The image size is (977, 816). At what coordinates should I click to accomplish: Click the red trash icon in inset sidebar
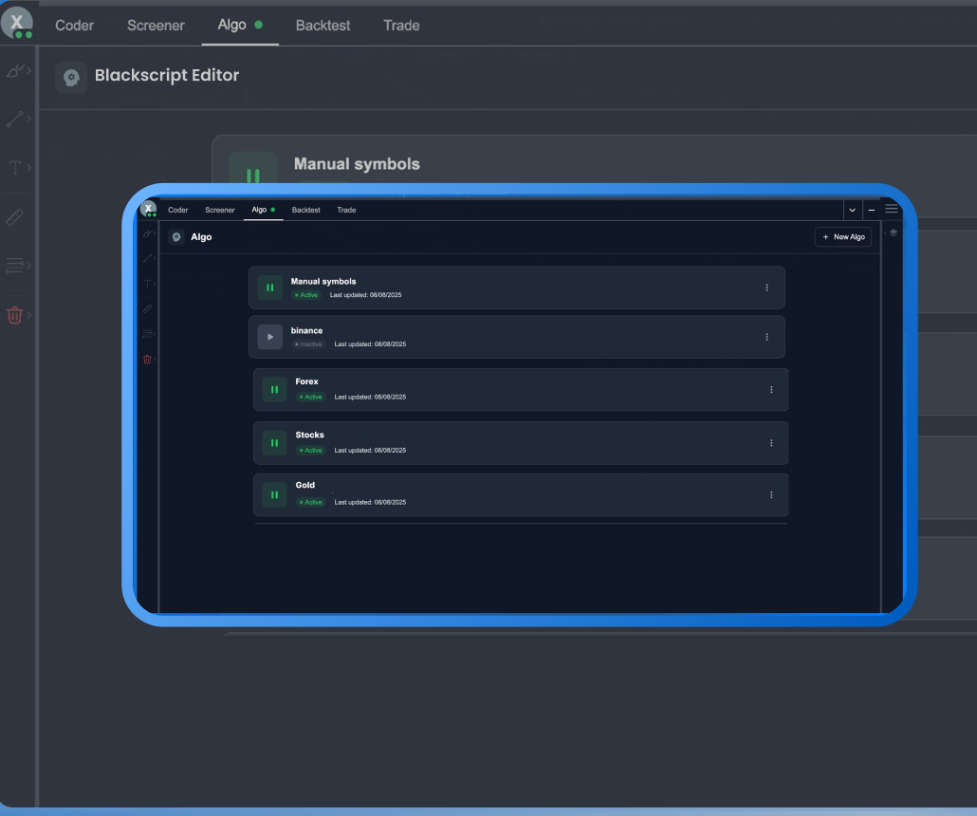(147, 359)
